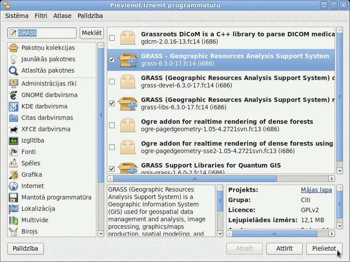Click the GPLv2 licence value

[310, 210]
